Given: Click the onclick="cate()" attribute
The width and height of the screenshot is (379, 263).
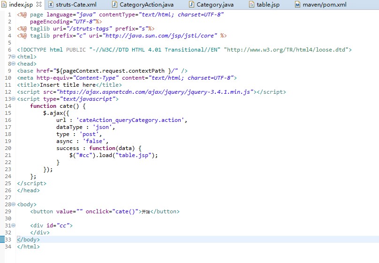Looking at the screenshot, I should coord(112,211).
